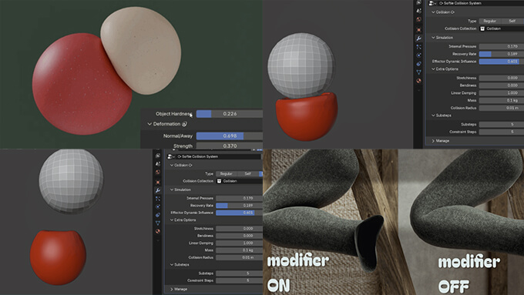Click Softie Collision System name in lower-left panel
Image resolution: width=524 pixels, height=295 pixels.
coord(200,156)
